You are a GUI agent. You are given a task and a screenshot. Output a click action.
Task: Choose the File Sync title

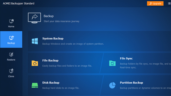coord(126,59)
